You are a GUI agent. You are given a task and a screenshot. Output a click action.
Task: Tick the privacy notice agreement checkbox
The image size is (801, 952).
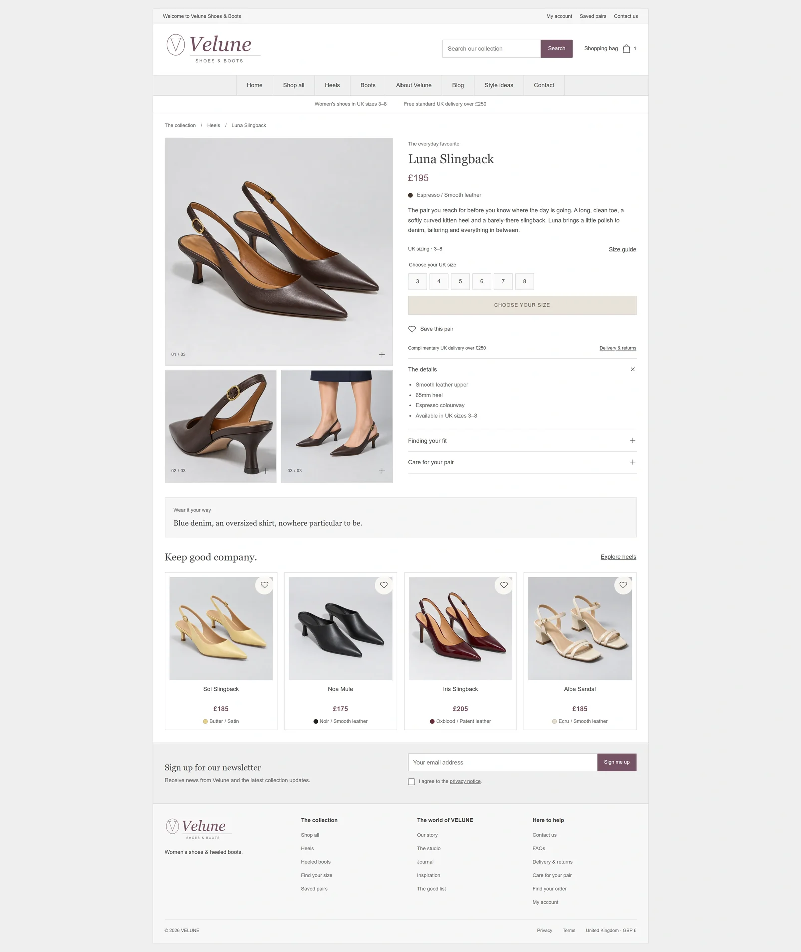tap(411, 782)
